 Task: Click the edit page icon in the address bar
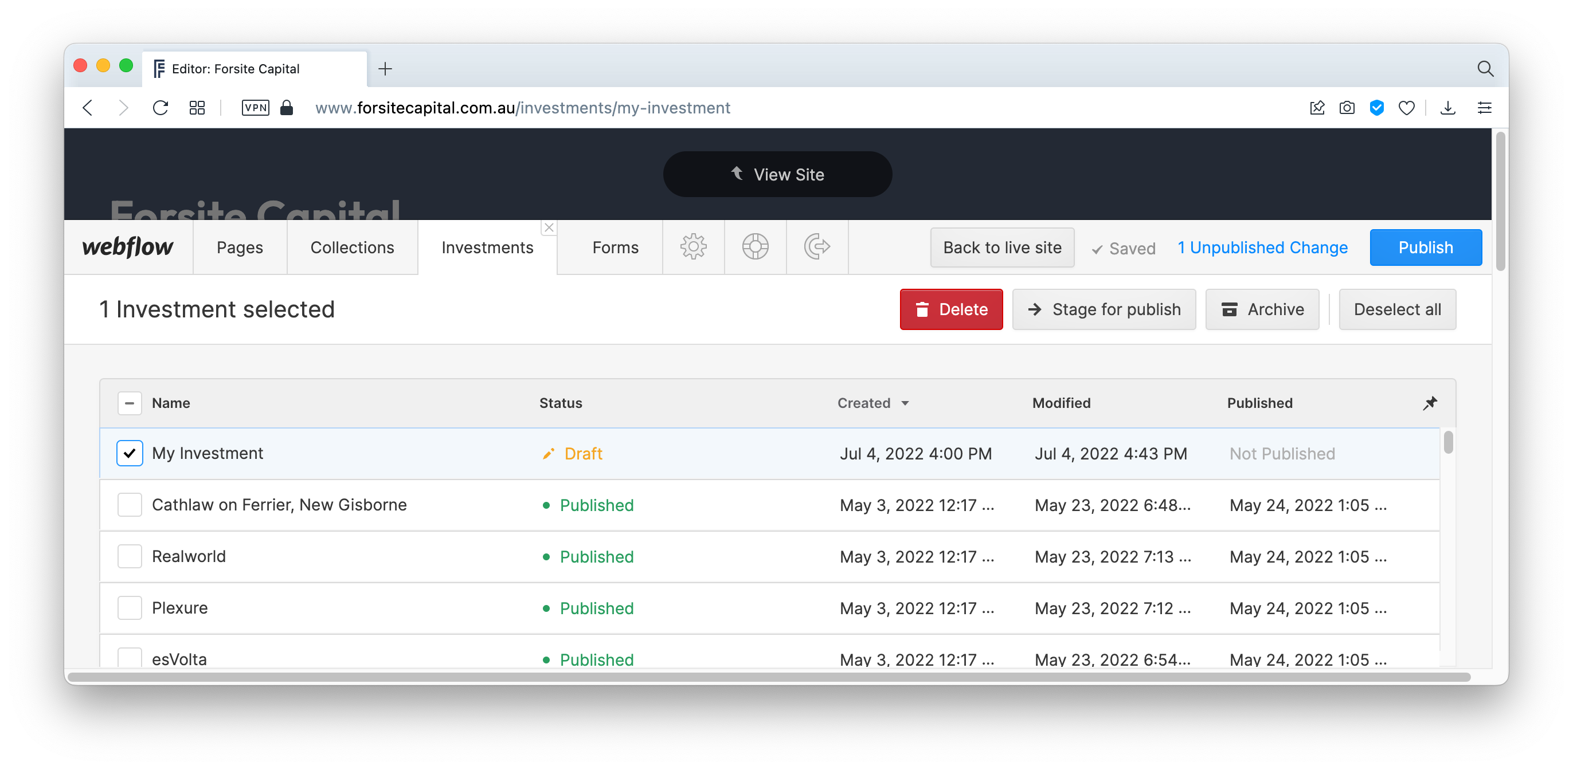click(1317, 108)
